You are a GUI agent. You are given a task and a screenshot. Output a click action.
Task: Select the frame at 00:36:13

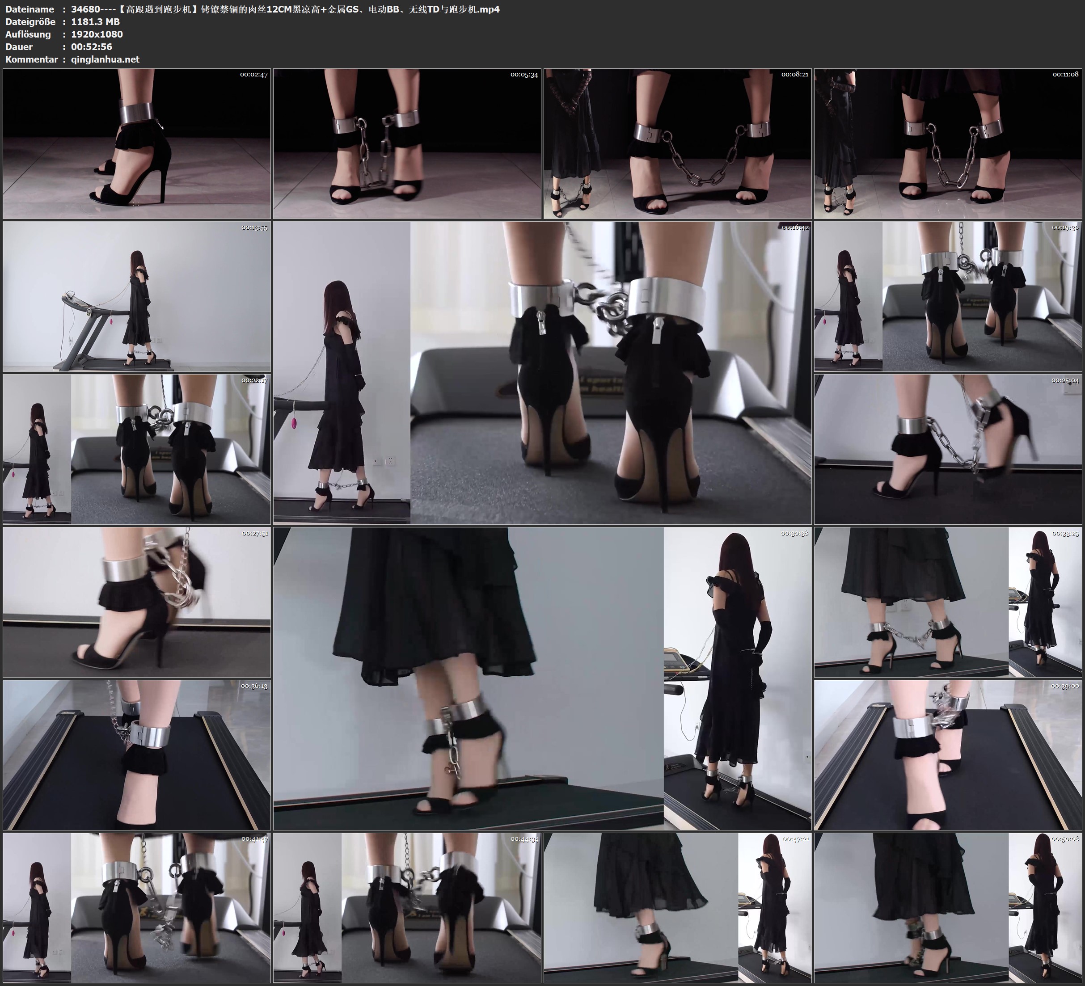pyautogui.click(x=137, y=755)
